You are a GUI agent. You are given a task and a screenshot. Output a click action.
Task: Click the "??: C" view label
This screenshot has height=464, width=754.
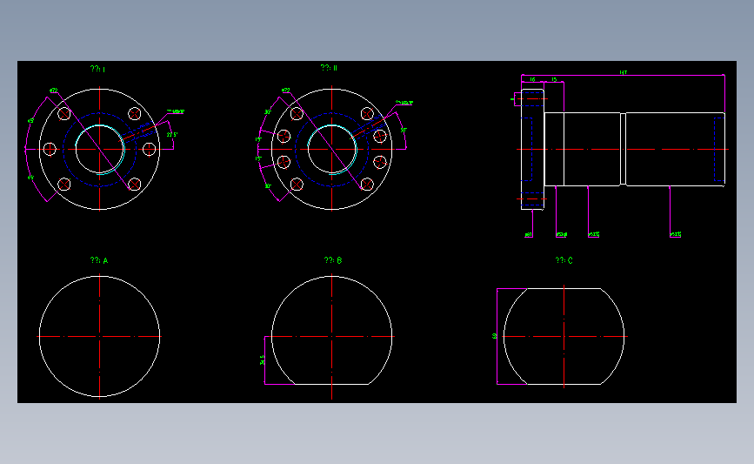564,260
